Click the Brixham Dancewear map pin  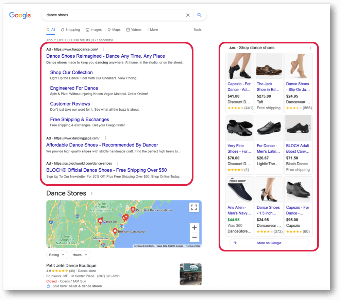pos(115,231)
